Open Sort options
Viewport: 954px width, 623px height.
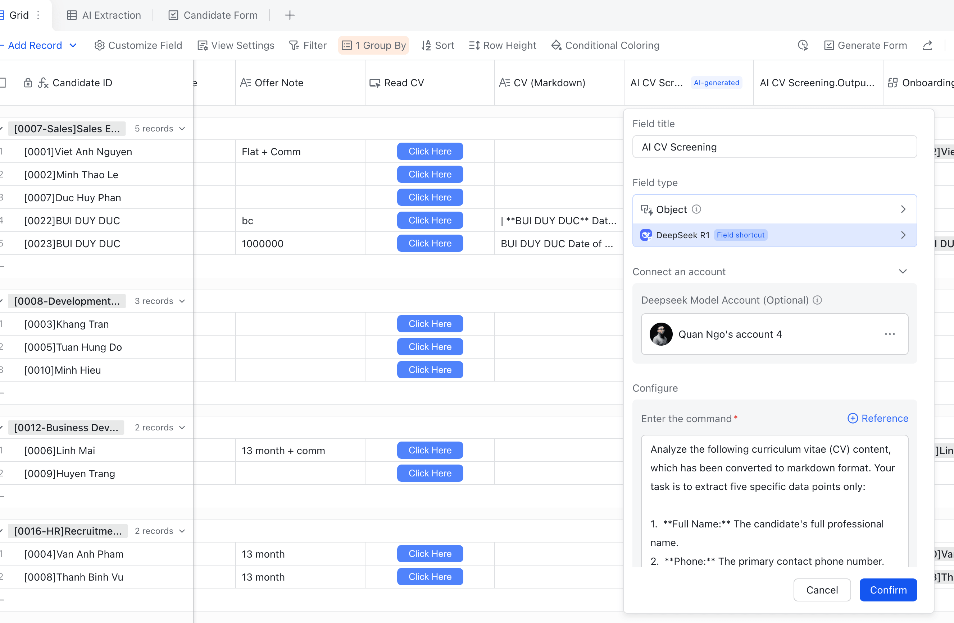pyautogui.click(x=437, y=45)
